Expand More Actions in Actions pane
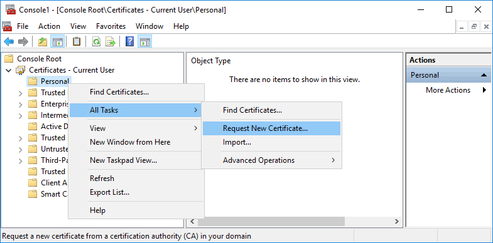The height and width of the screenshot is (243, 493). pyautogui.click(x=449, y=90)
